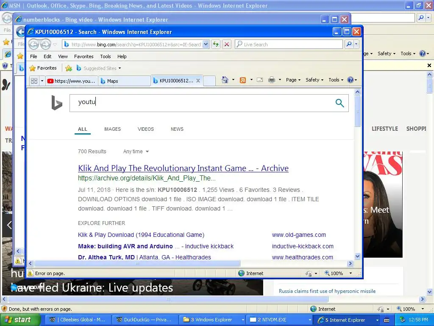The image size is (434, 326).
Task: Select the NEWS results tab
Action: coord(177,129)
